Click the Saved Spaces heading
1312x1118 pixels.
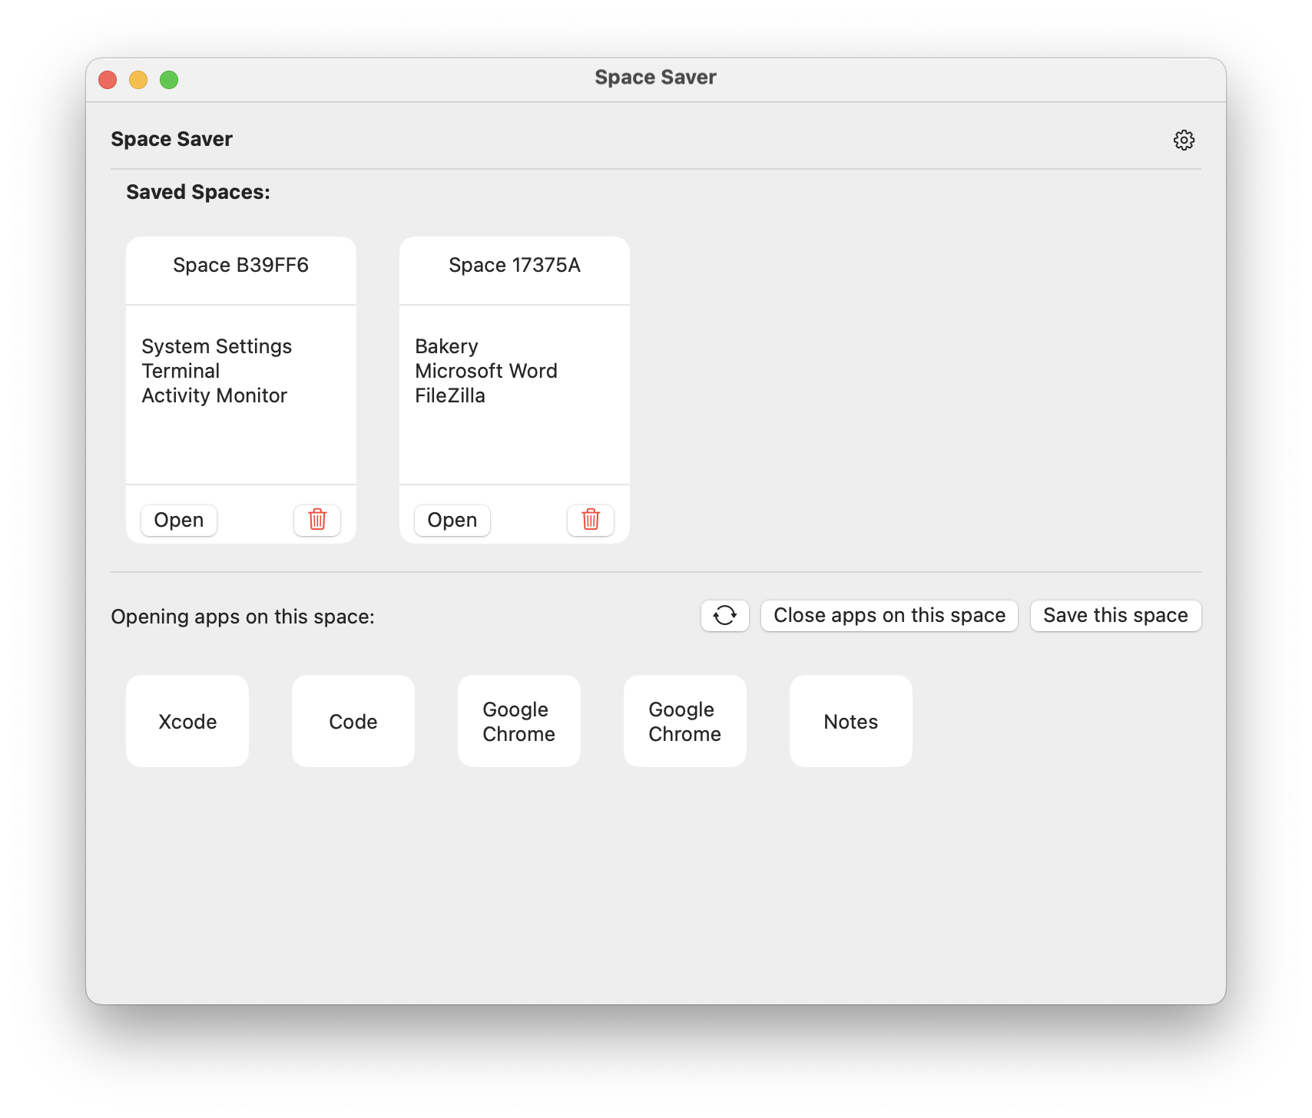tap(197, 191)
